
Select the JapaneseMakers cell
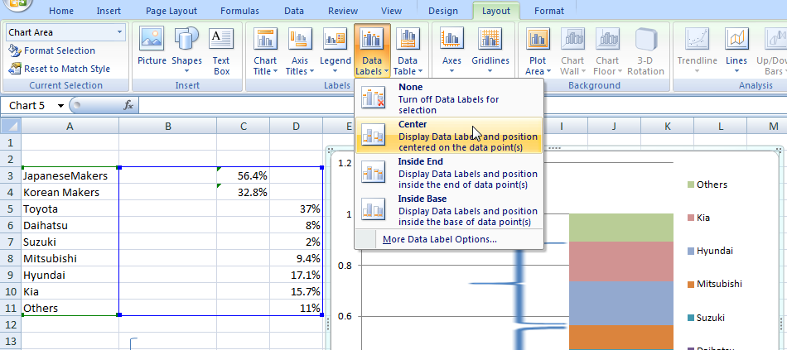point(70,175)
